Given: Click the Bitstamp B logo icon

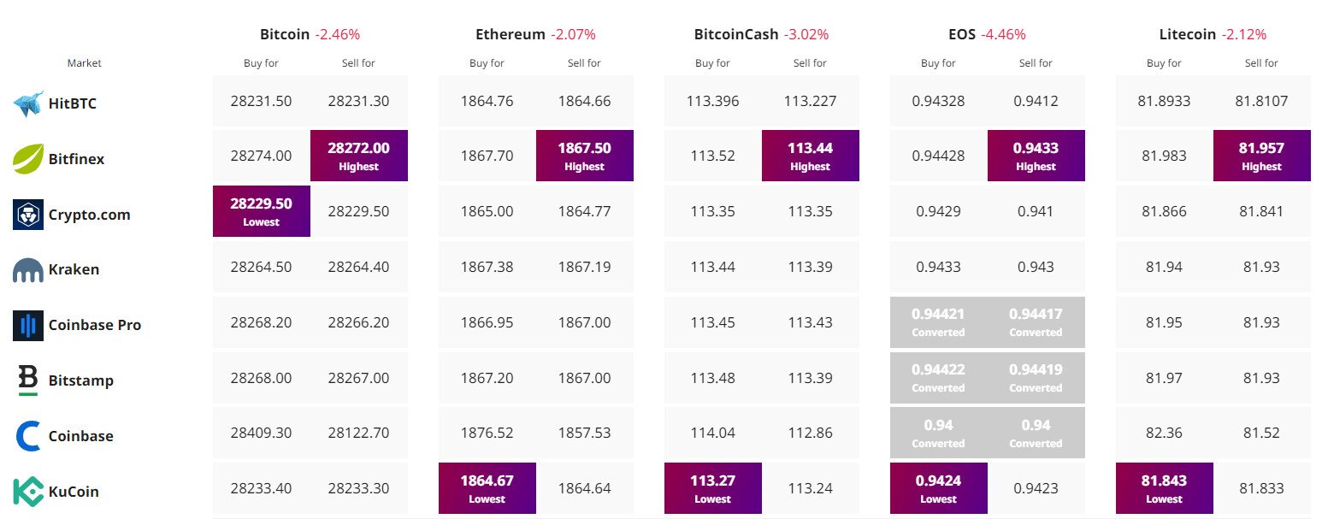Looking at the screenshot, I should pyautogui.click(x=28, y=380).
